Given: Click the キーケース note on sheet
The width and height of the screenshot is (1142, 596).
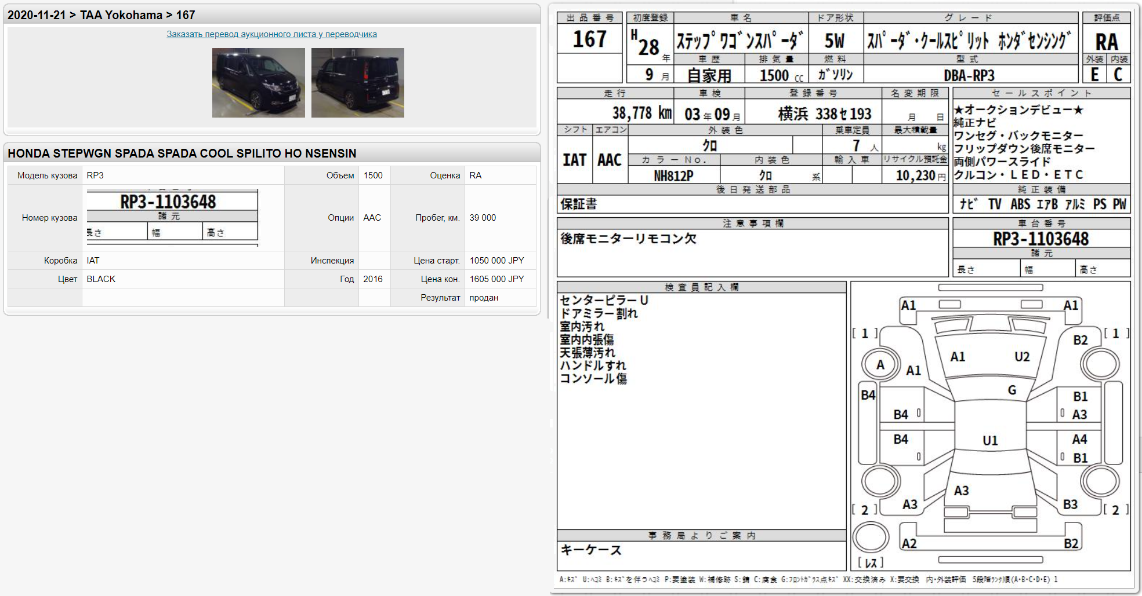Looking at the screenshot, I should 590,550.
